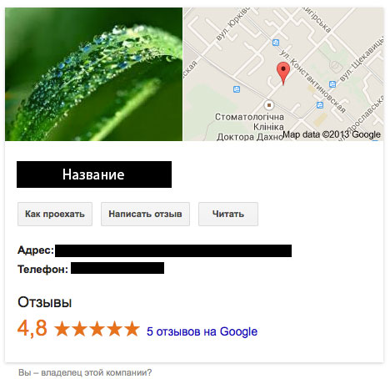Image resolution: width=390 pixels, height=379 pixels.
Task: Click blue business icon left of the clinic marker
Action: click(x=237, y=89)
